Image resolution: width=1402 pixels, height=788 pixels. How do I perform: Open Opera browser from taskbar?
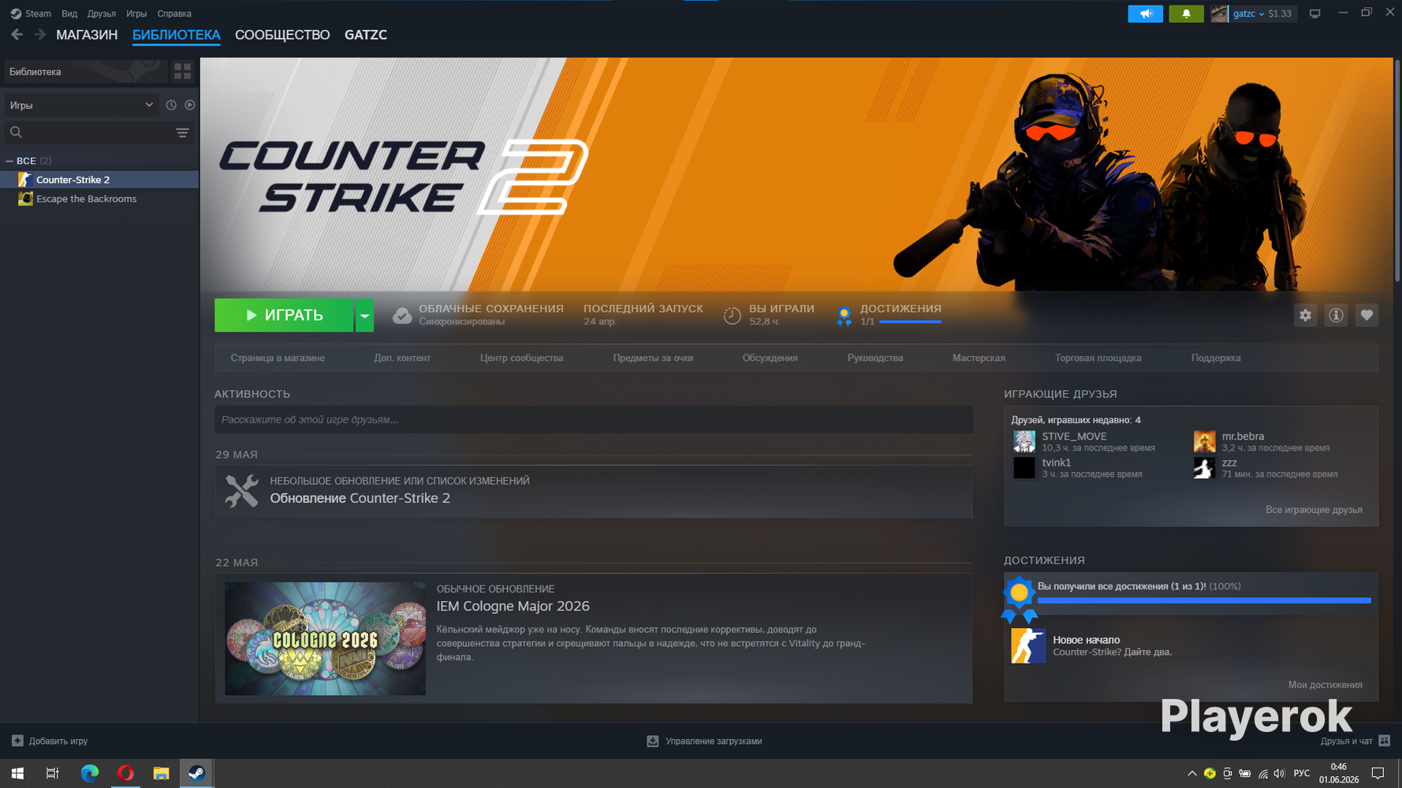[x=125, y=773]
